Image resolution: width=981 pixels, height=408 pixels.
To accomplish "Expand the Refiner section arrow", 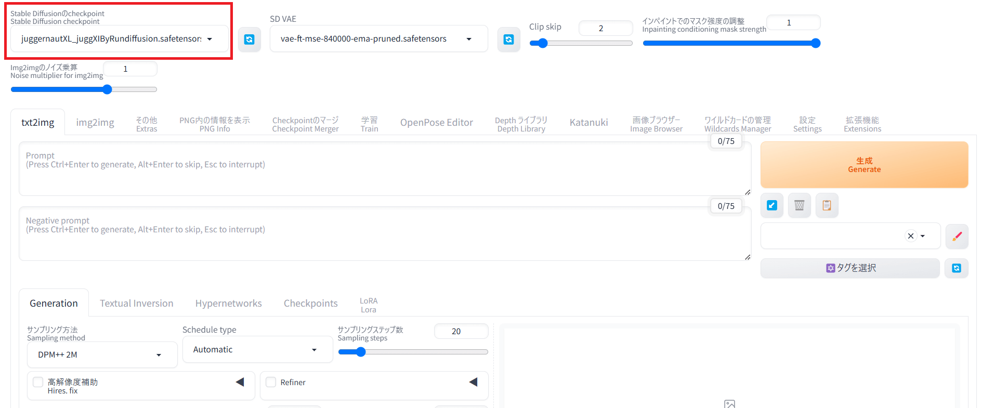I will pyautogui.click(x=473, y=382).
